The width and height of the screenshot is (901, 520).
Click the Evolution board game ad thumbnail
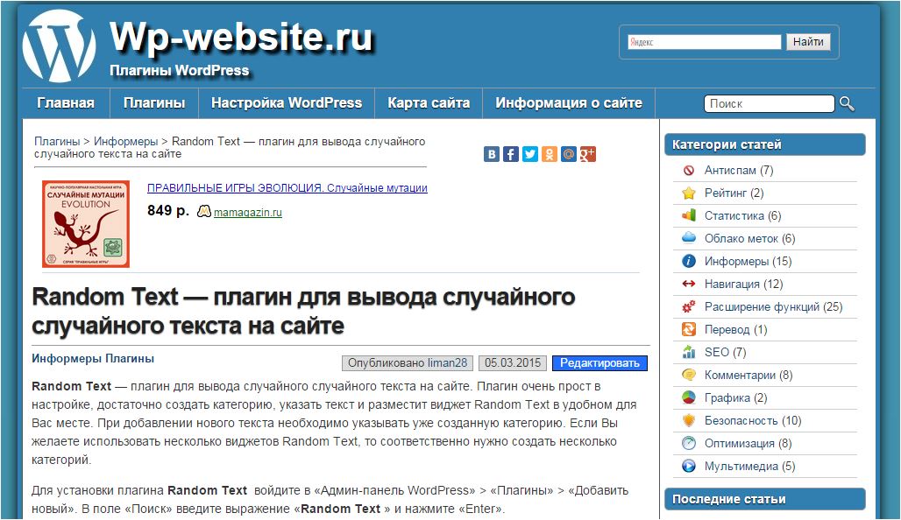(x=86, y=224)
